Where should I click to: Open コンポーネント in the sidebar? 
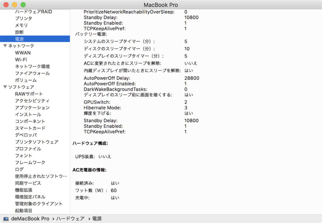pos(30,121)
